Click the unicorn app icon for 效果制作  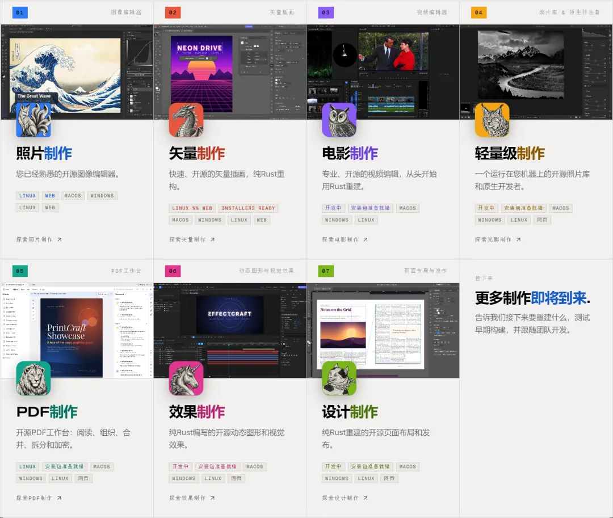click(186, 378)
